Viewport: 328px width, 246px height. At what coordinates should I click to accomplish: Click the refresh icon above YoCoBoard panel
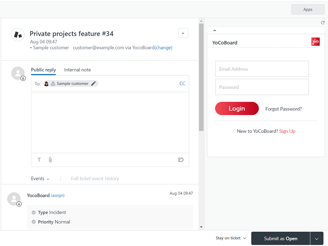point(323,23)
